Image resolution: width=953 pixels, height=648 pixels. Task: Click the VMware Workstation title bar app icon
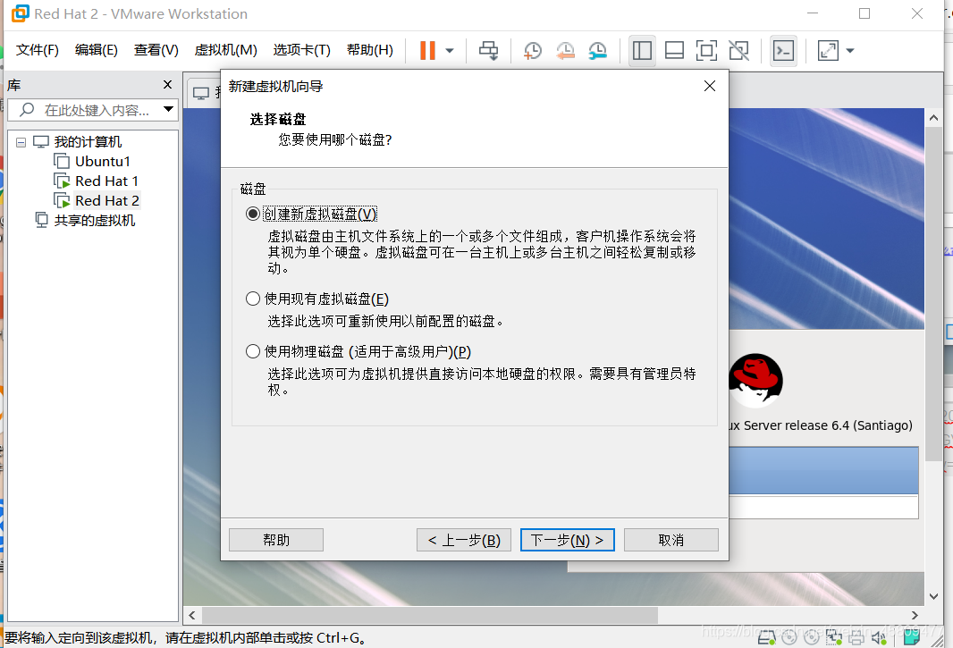click(20, 13)
